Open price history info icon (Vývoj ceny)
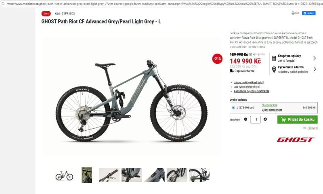The image size is (323, 194). pos(250,54)
